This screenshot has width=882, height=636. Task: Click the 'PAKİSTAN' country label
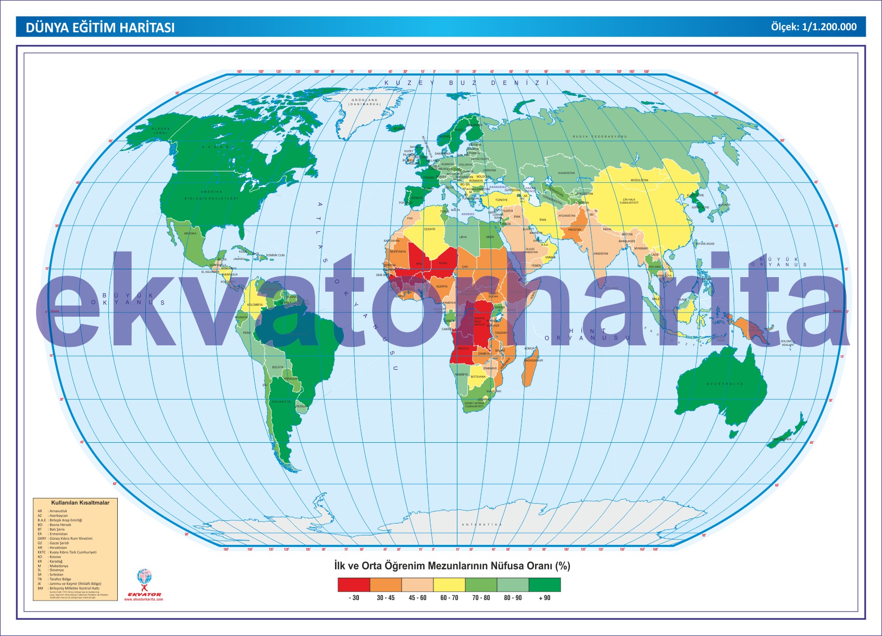point(575,230)
